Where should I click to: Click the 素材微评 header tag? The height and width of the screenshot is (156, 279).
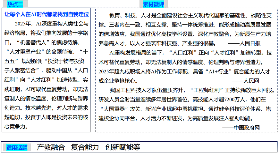click(x=153, y=4)
